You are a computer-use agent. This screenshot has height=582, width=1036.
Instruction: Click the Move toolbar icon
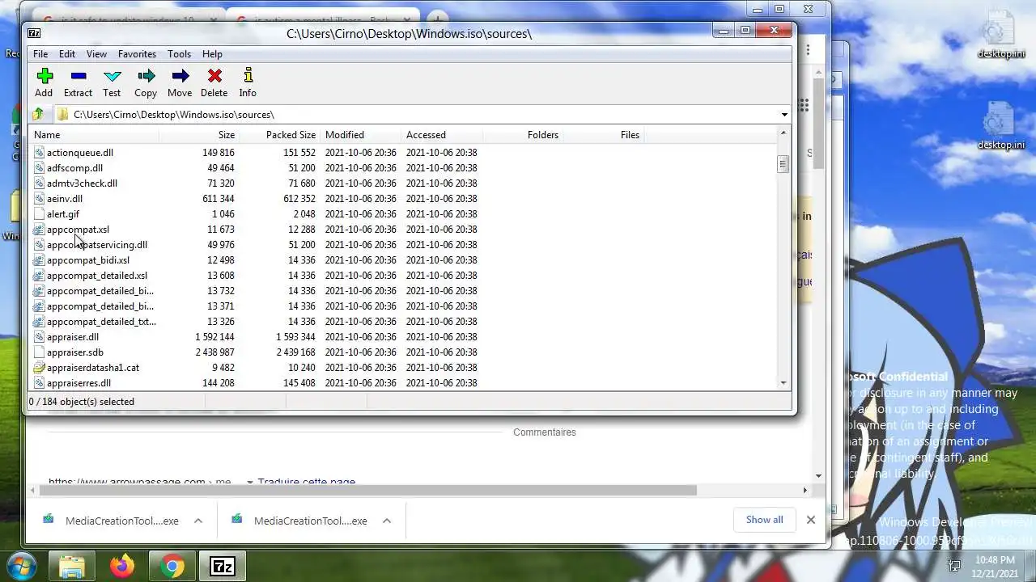coord(180,76)
